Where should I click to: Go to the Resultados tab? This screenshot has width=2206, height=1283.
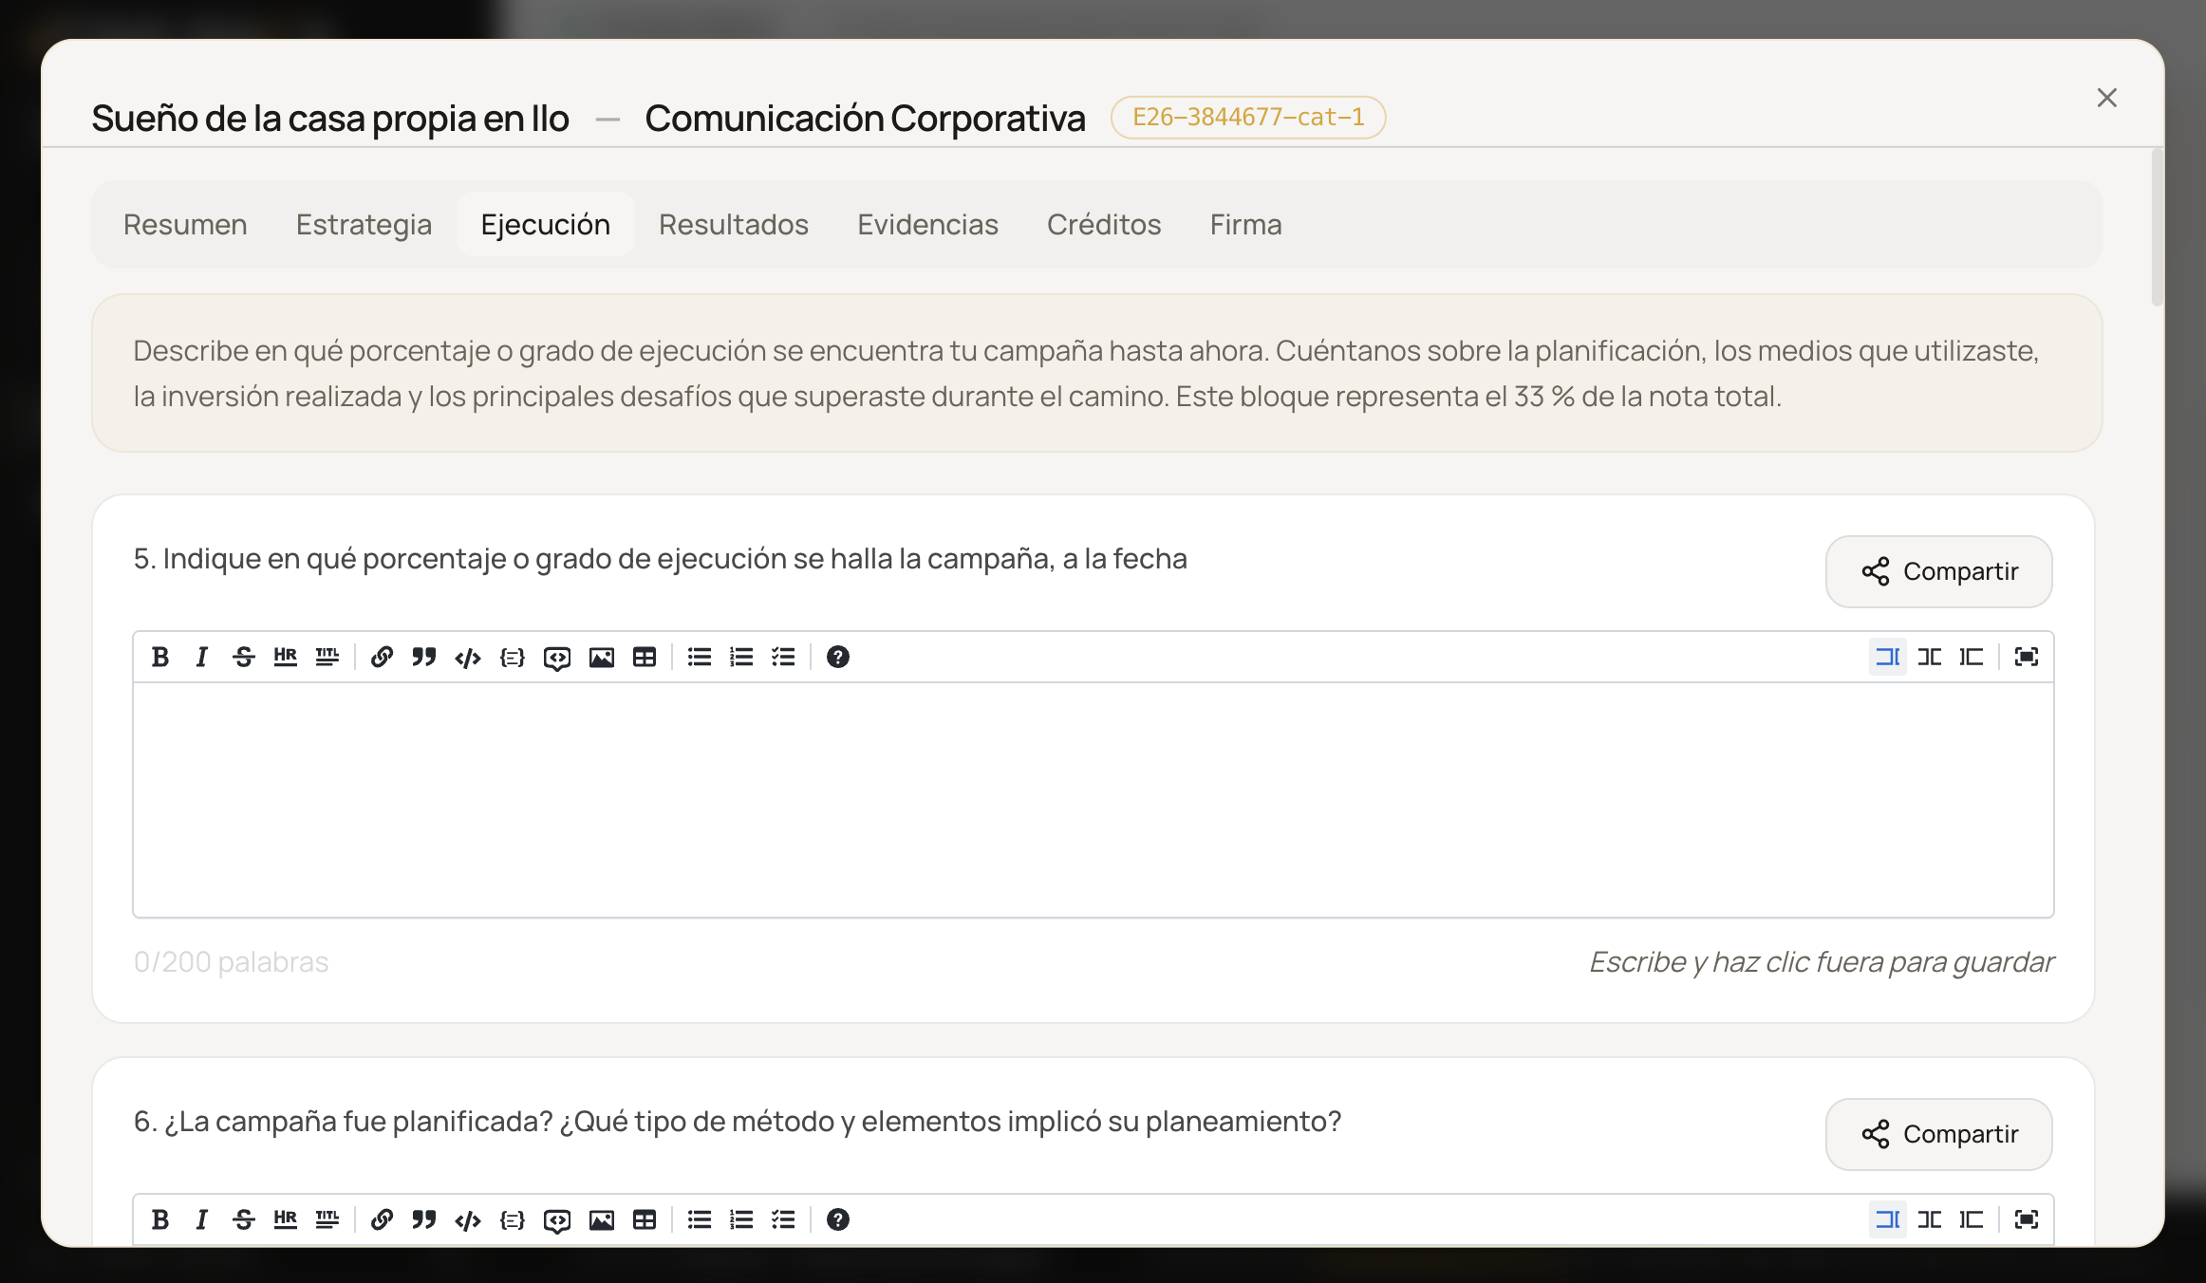[x=734, y=224]
